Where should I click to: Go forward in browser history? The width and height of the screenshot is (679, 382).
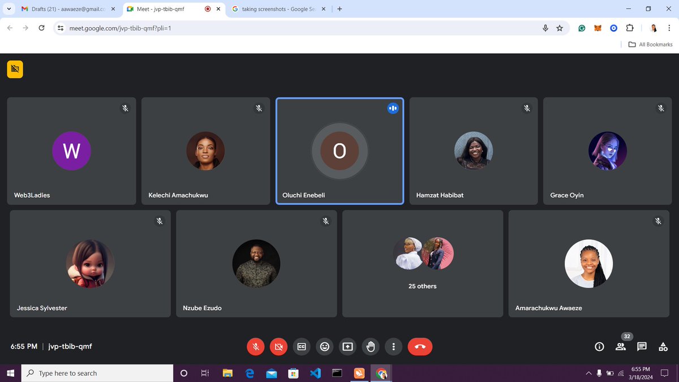click(25, 28)
